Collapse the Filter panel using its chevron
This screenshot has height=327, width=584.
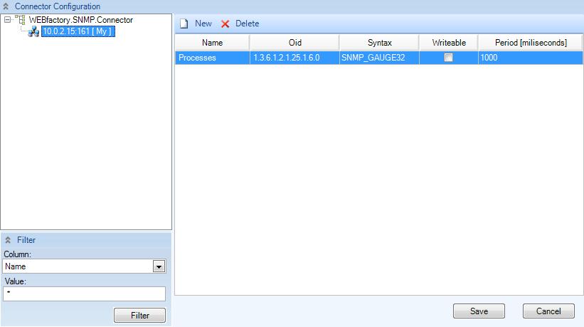(x=8, y=240)
